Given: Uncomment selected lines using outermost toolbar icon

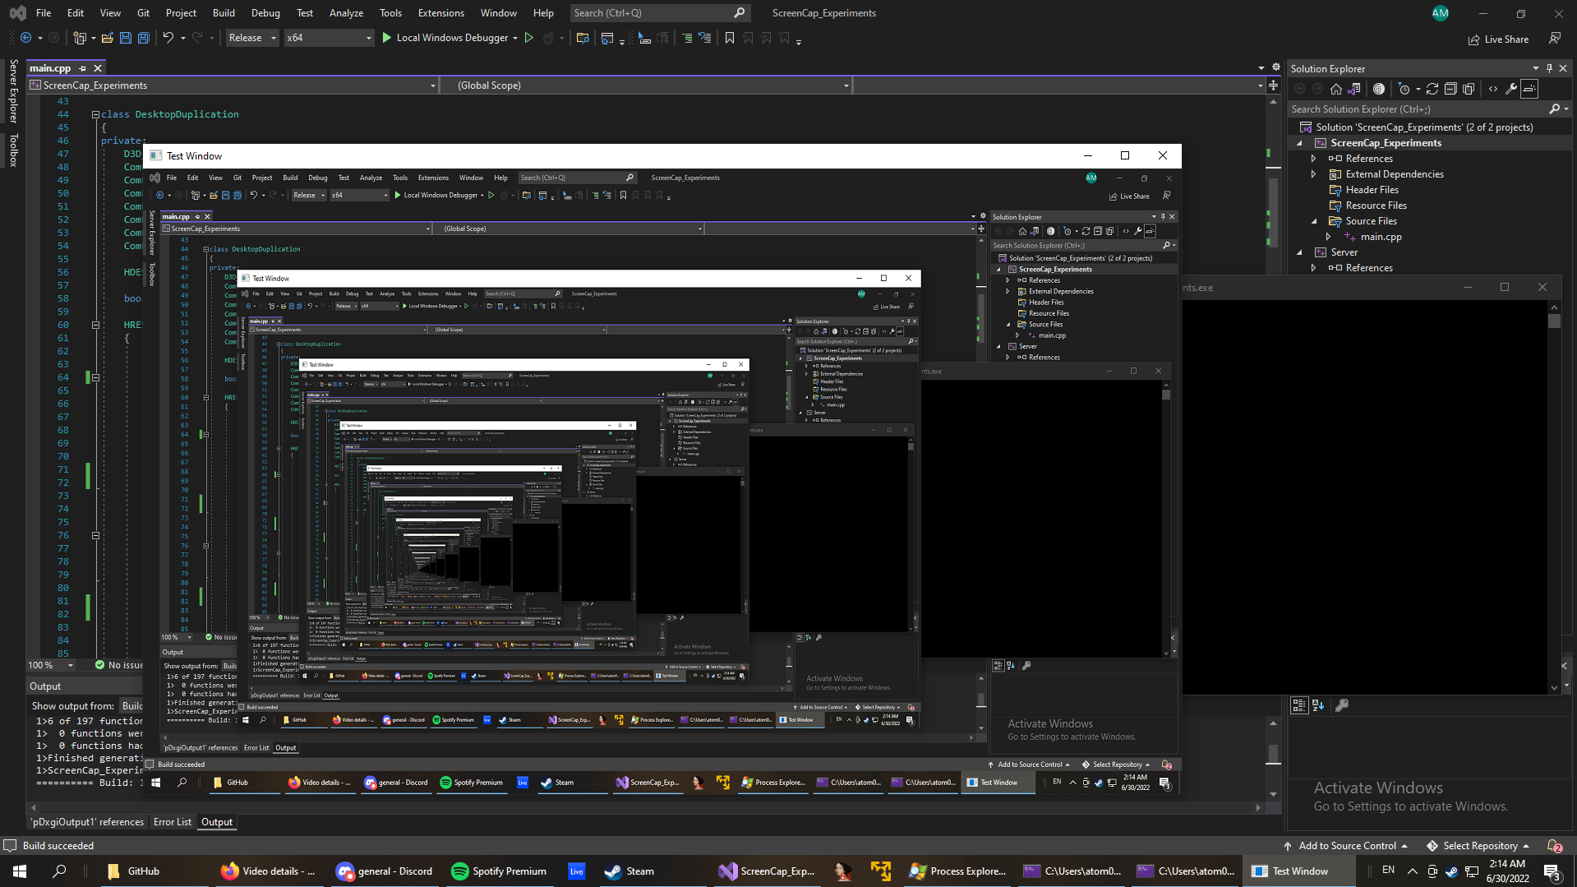Looking at the screenshot, I should tap(705, 38).
